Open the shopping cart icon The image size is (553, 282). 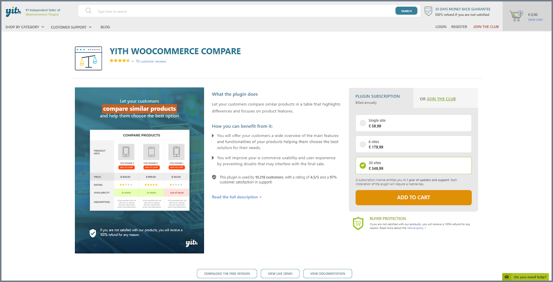pos(516,16)
